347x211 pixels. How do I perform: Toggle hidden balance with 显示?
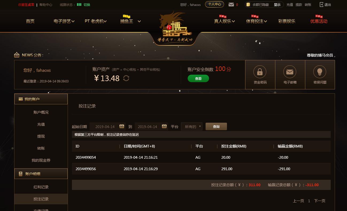click(x=277, y=5)
